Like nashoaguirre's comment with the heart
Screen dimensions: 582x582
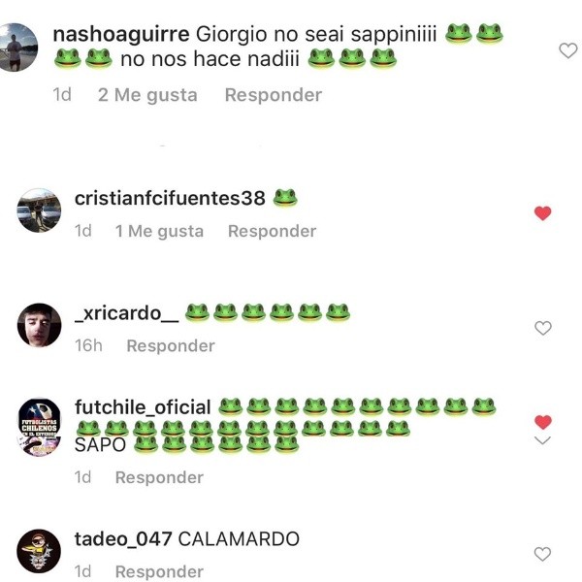(567, 50)
